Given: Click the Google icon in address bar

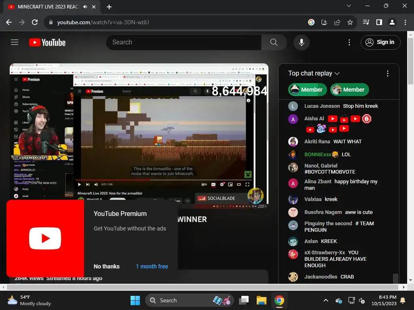Looking at the screenshot, I should click(x=311, y=23).
